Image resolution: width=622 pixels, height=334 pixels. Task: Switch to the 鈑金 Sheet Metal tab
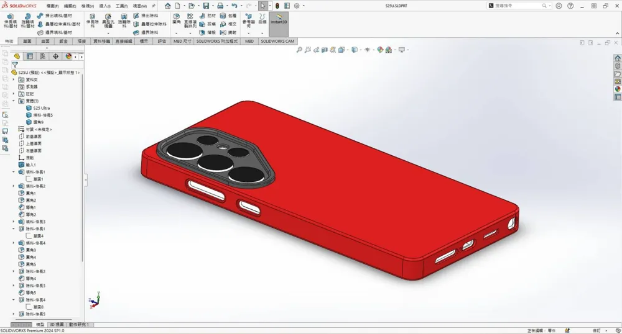[63, 41]
